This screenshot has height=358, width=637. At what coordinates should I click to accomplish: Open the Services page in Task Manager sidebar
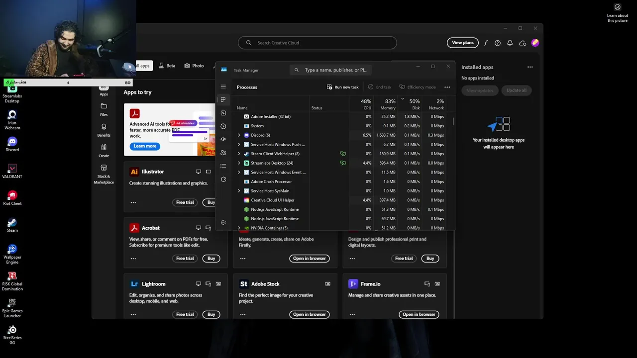[x=223, y=179]
